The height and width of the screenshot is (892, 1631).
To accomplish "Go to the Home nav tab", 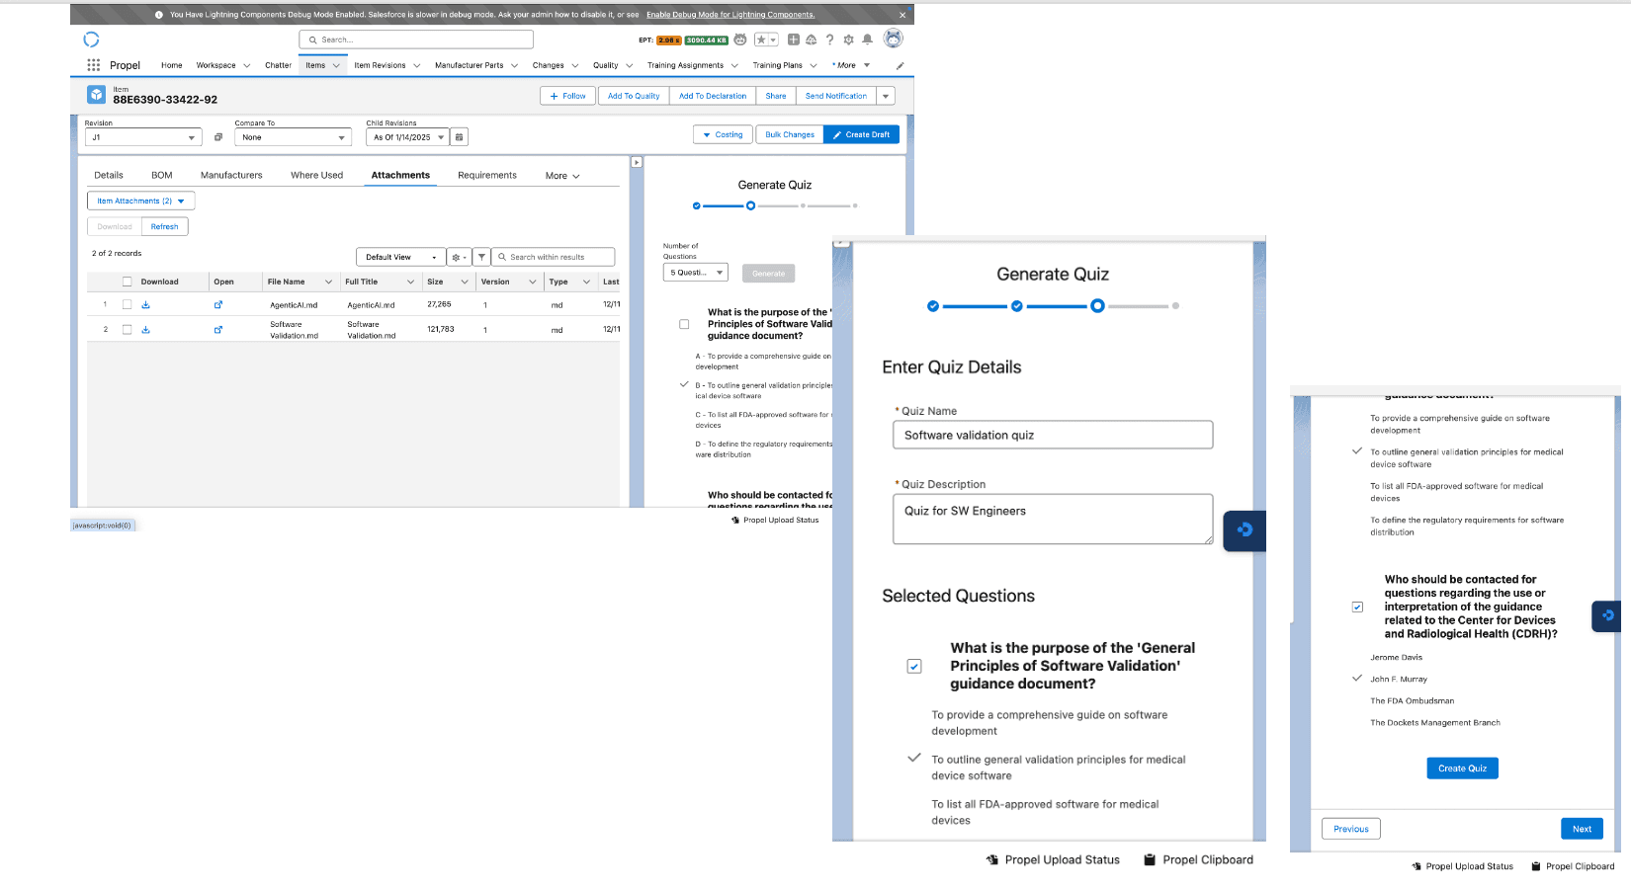I will [x=172, y=65].
